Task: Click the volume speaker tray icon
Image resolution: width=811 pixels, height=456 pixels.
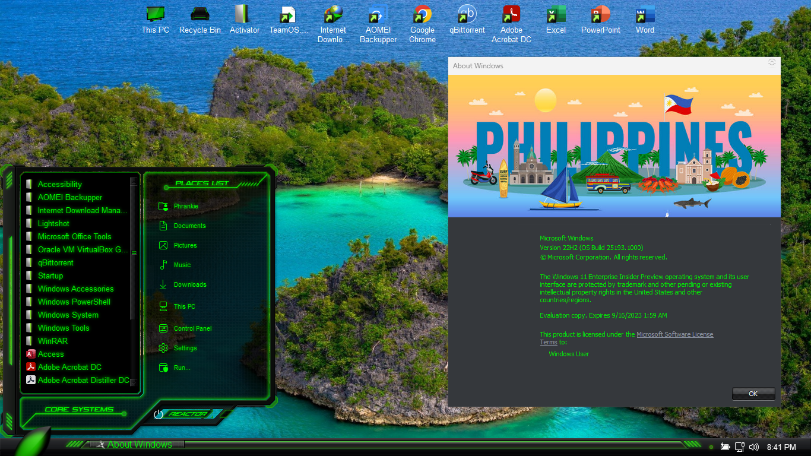Action: click(x=754, y=446)
